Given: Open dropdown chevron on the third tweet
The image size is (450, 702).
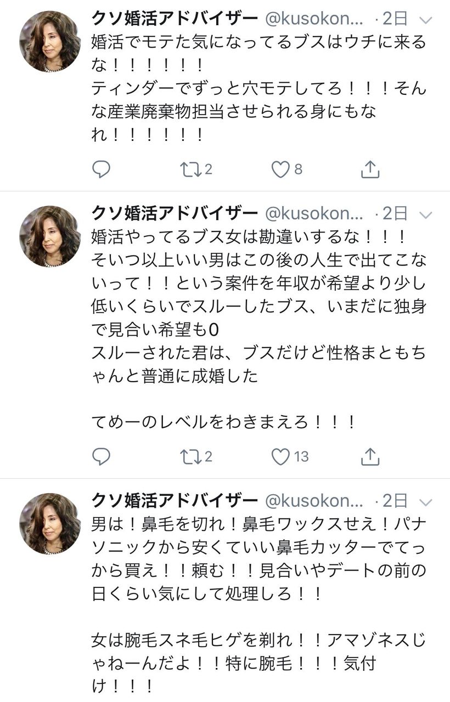Looking at the screenshot, I should point(426,502).
